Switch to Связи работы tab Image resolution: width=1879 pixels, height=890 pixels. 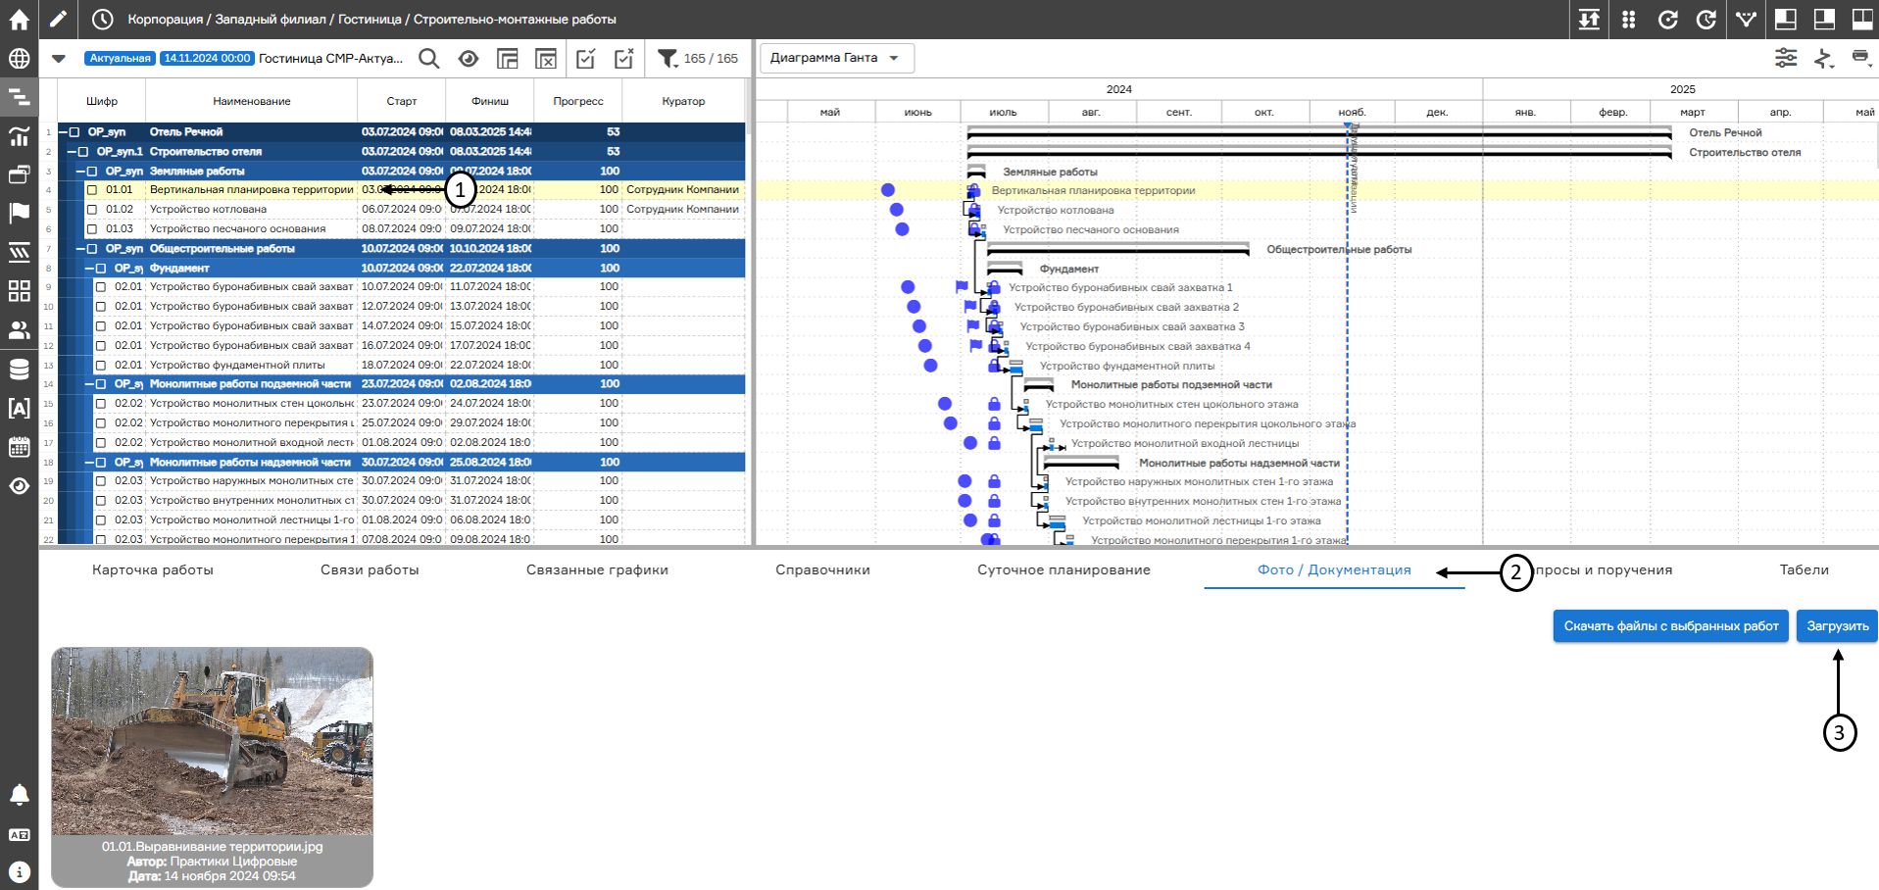pyautogui.click(x=370, y=569)
